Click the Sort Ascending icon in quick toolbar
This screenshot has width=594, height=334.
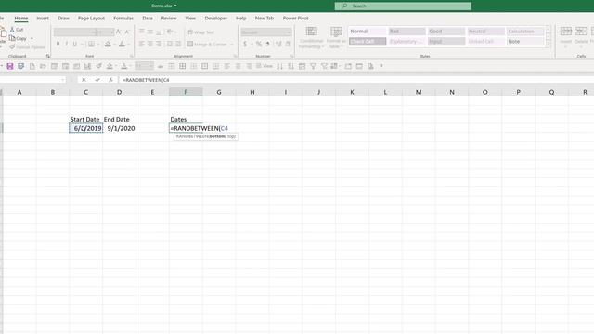pos(279,66)
